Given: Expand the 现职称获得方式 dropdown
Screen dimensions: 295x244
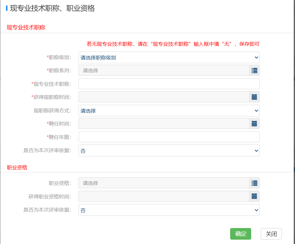Looking at the screenshot, I should (x=169, y=110).
